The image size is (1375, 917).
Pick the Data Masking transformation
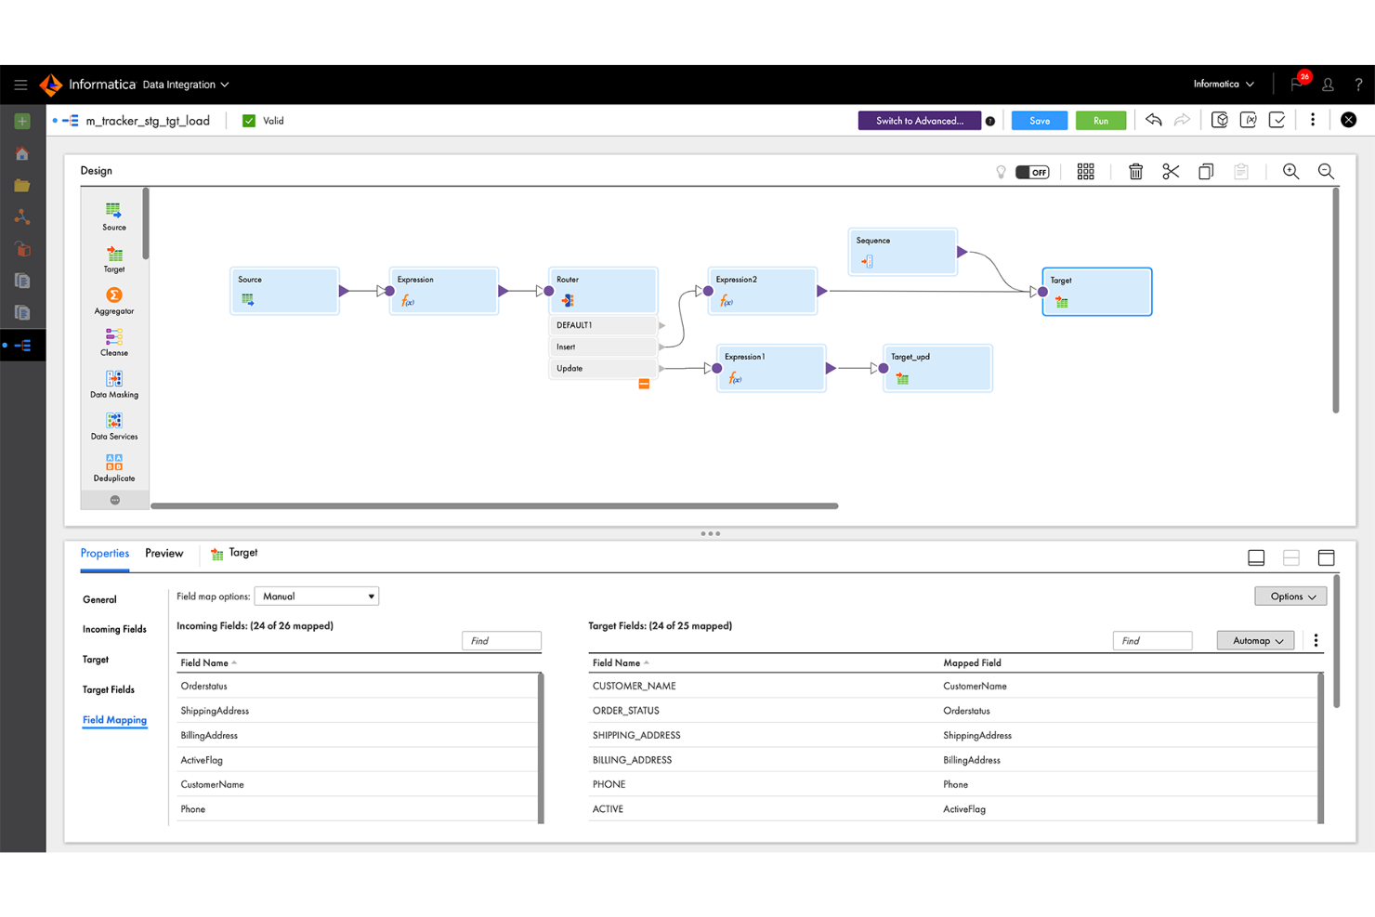pyautogui.click(x=113, y=384)
